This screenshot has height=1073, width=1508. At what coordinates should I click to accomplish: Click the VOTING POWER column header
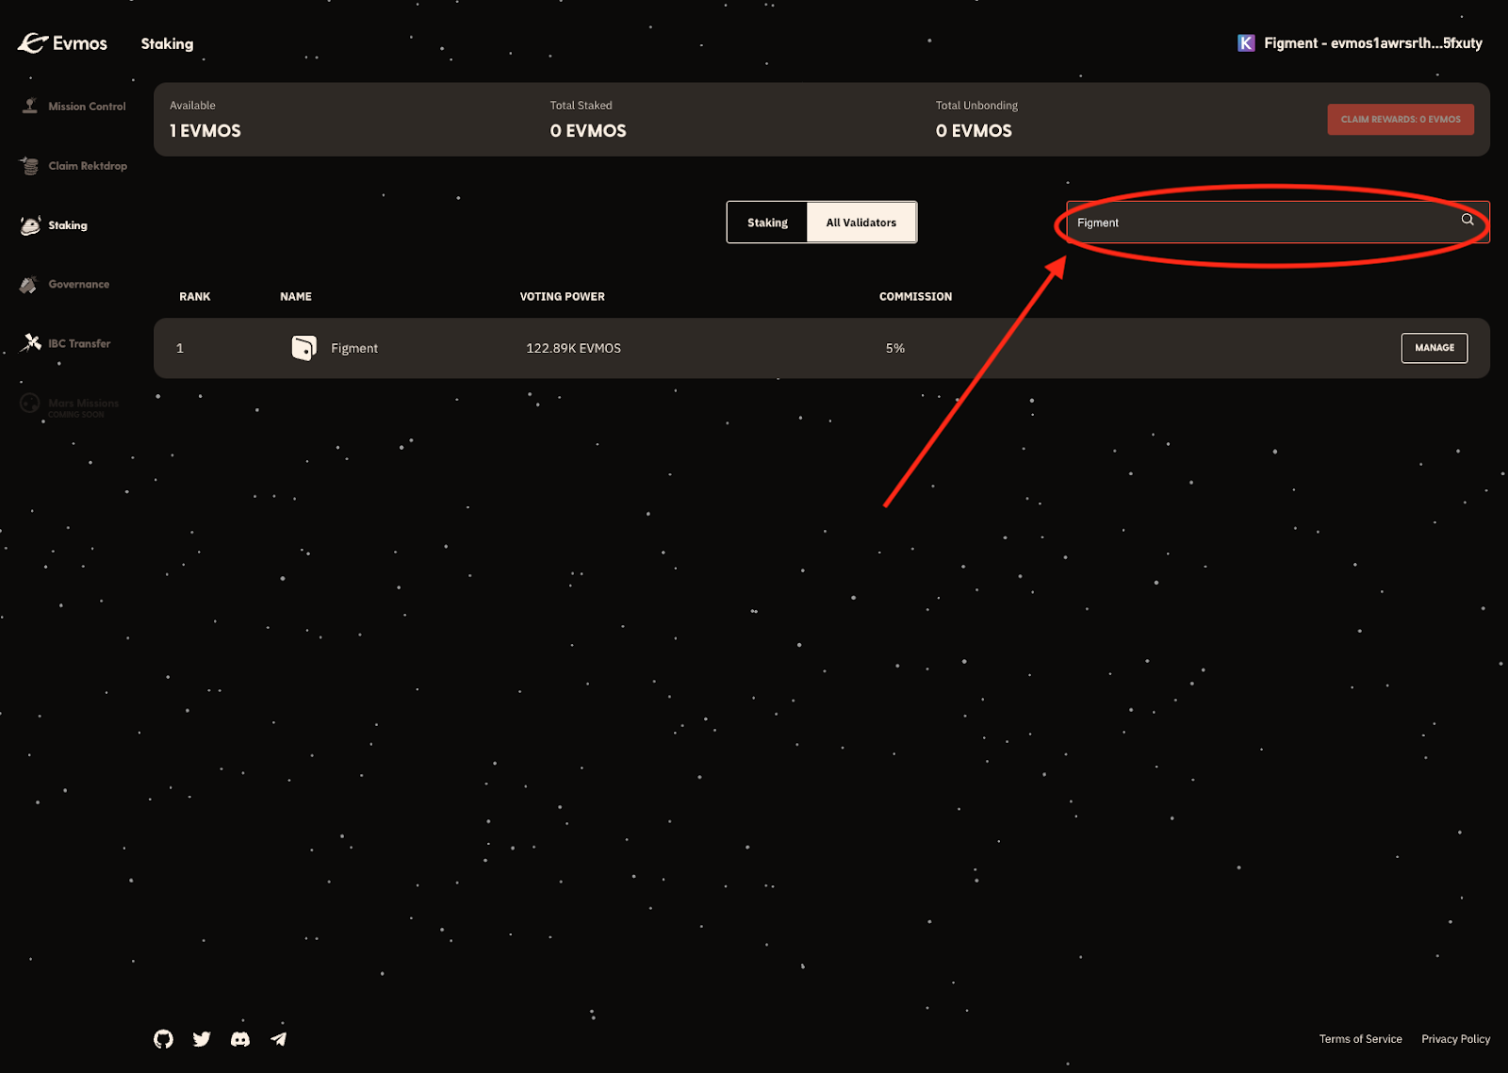point(563,296)
